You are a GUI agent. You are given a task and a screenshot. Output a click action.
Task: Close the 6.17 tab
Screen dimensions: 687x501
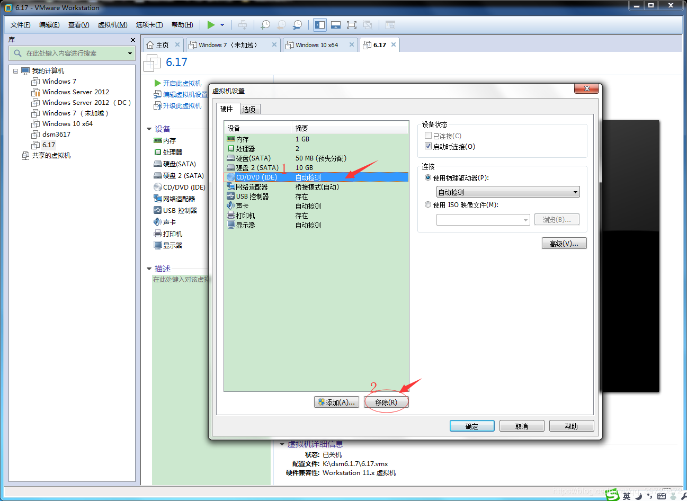[394, 44]
